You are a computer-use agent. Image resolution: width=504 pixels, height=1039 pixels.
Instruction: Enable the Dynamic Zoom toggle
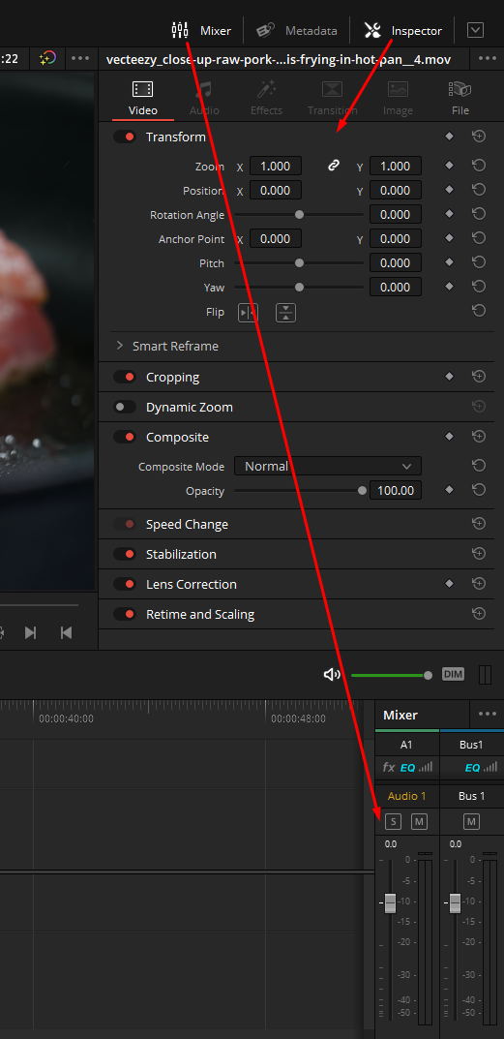[125, 407]
